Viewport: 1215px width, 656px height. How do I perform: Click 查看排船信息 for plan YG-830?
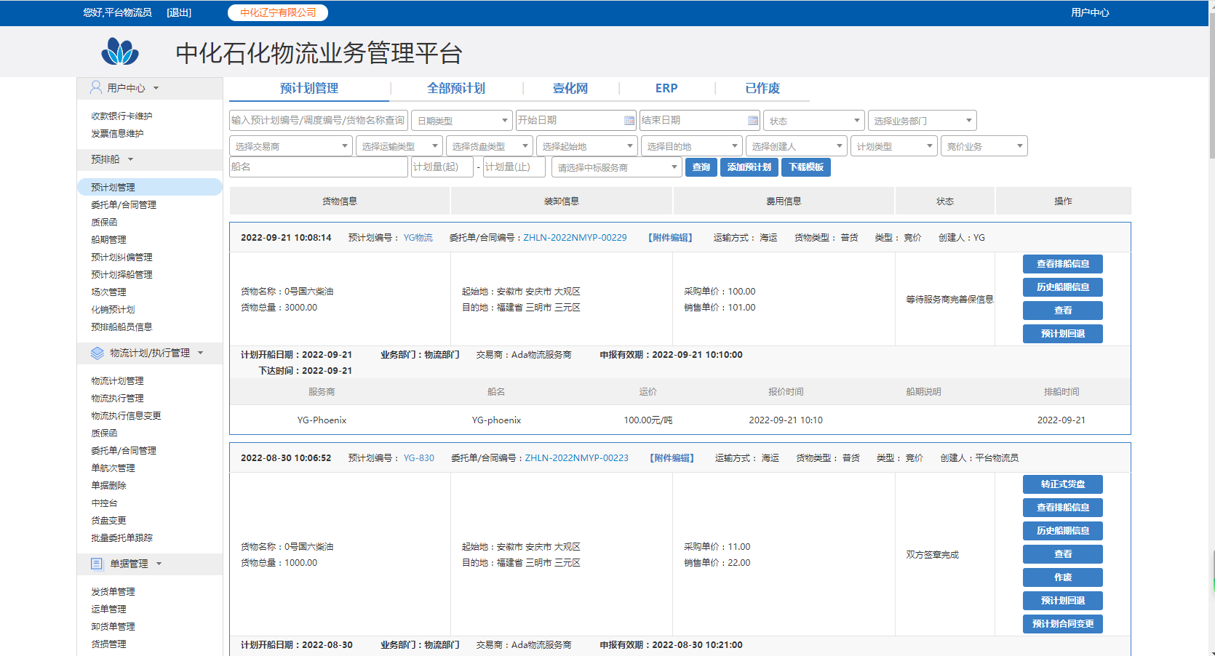pos(1063,508)
